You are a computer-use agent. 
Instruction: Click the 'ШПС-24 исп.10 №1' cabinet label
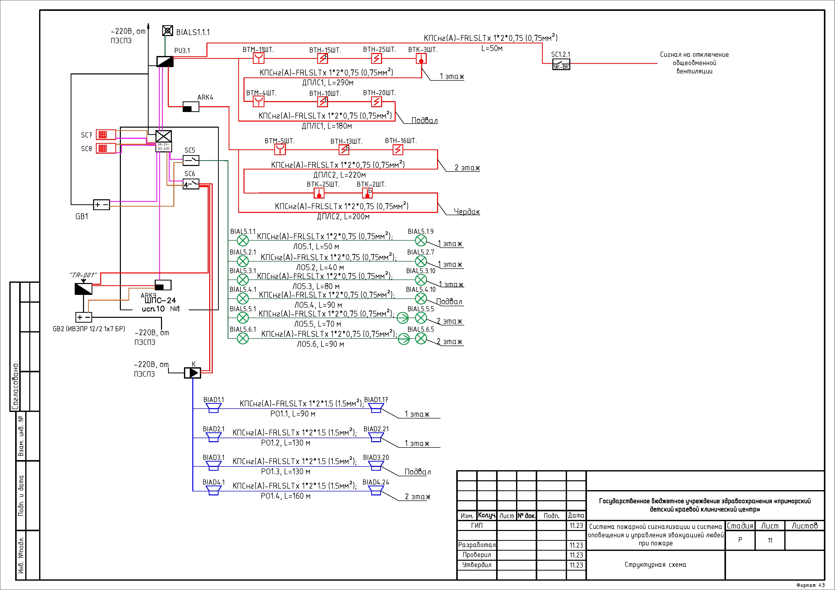point(160,305)
